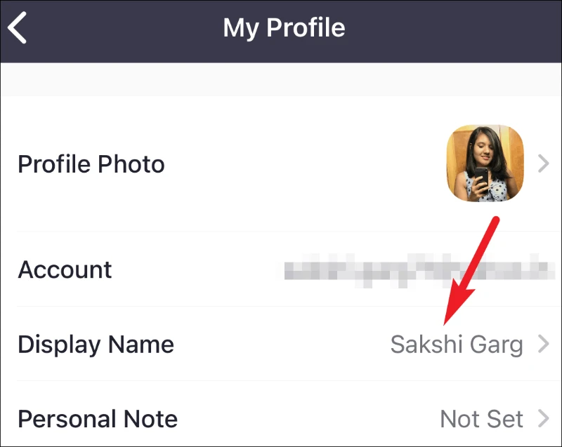562x447 pixels.
Task: Expand Profile Photo row chevron
Action: point(544,164)
